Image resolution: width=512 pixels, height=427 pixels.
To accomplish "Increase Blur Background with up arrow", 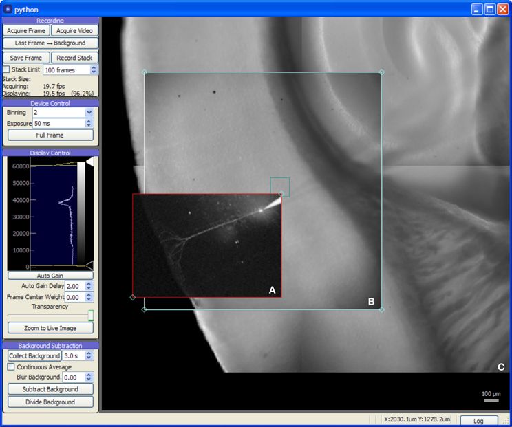I will click(89, 375).
